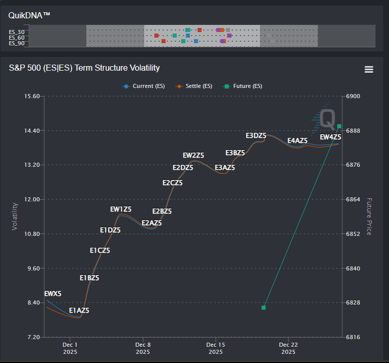This screenshot has height=363, width=389.
Task: Pick the teal marker in the ES_90 row
Action: click(183, 41)
